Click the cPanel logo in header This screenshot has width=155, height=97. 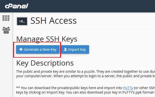click(x=17, y=6)
